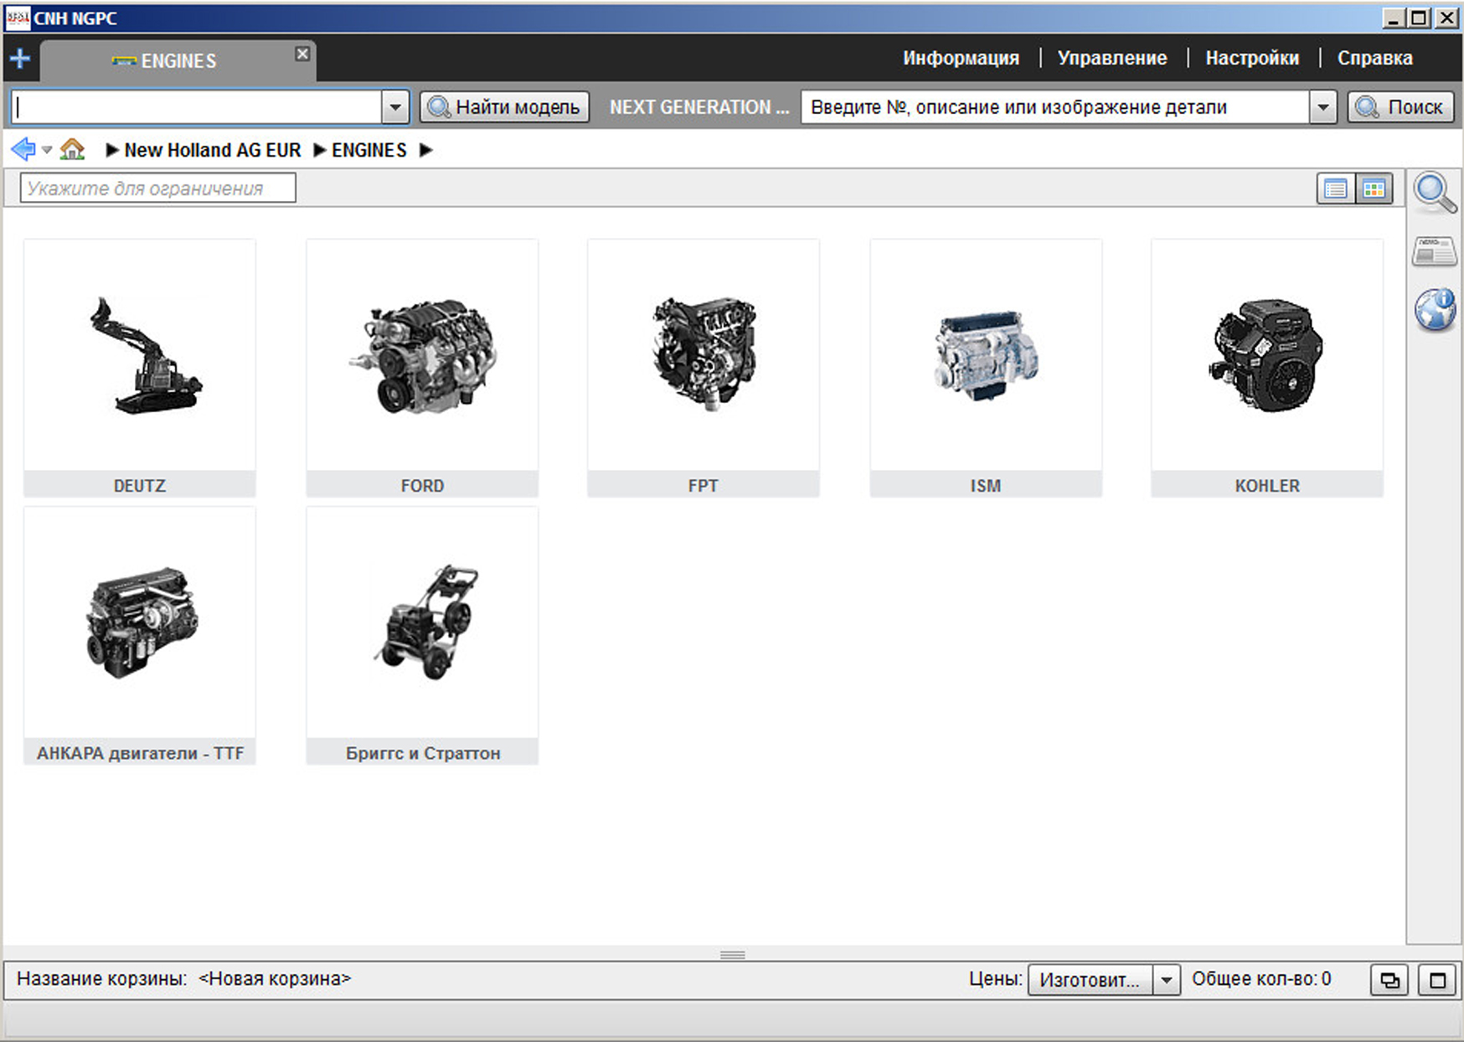
Task: Maximize the basket panel
Action: 1437,980
